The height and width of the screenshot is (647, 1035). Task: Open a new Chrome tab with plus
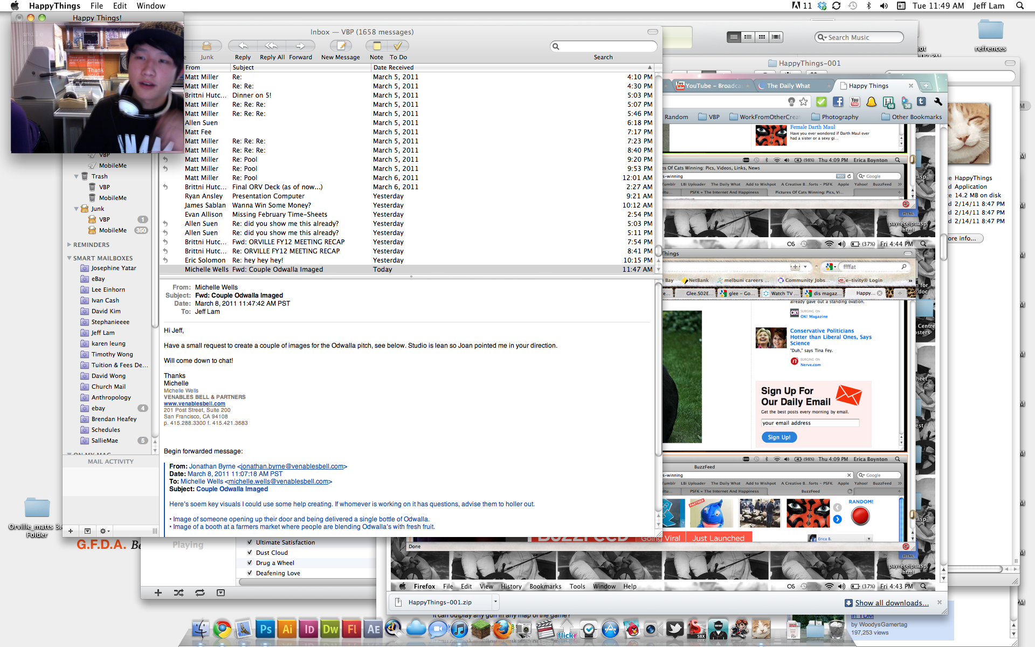[926, 86]
